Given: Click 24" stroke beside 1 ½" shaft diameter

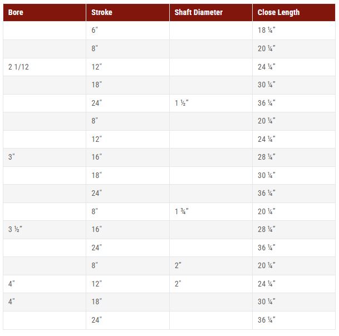Looking at the screenshot, I should (x=97, y=103).
